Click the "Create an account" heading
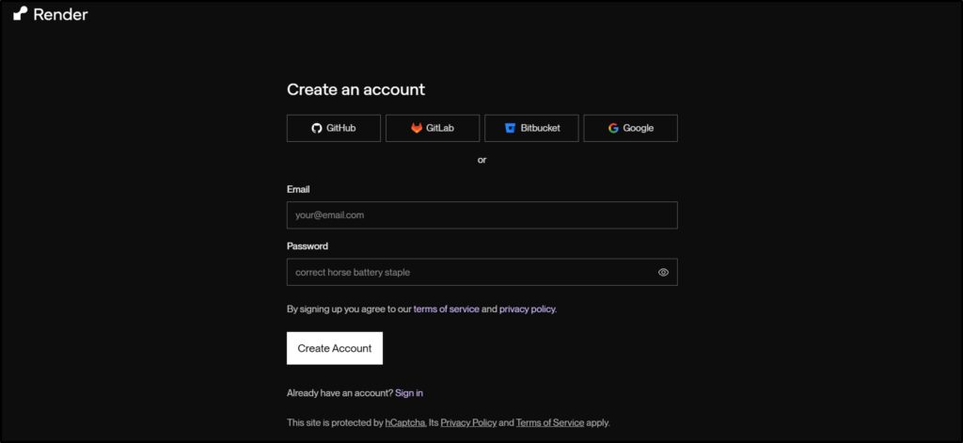This screenshot has height=443, width=963. coord(355,89)
